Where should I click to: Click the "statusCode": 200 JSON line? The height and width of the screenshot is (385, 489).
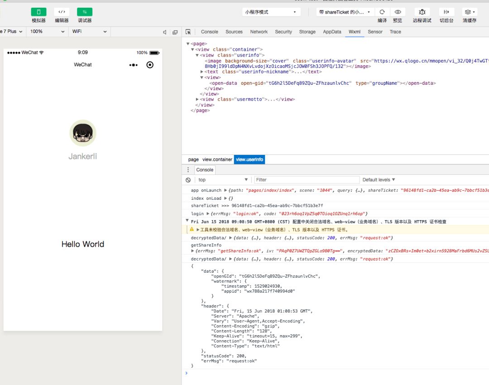point(224,356)
